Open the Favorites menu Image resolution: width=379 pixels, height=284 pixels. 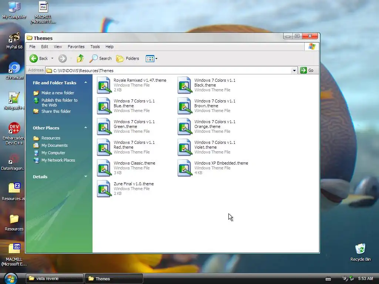(76, 47)
